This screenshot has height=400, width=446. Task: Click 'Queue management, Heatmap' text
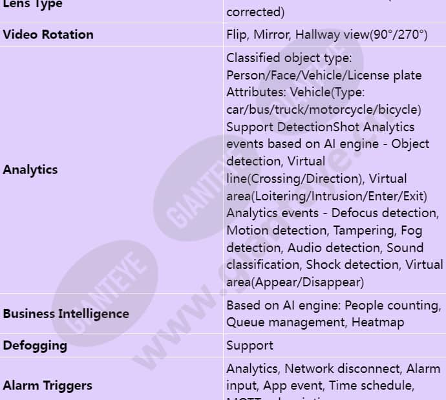pos(315,322)
